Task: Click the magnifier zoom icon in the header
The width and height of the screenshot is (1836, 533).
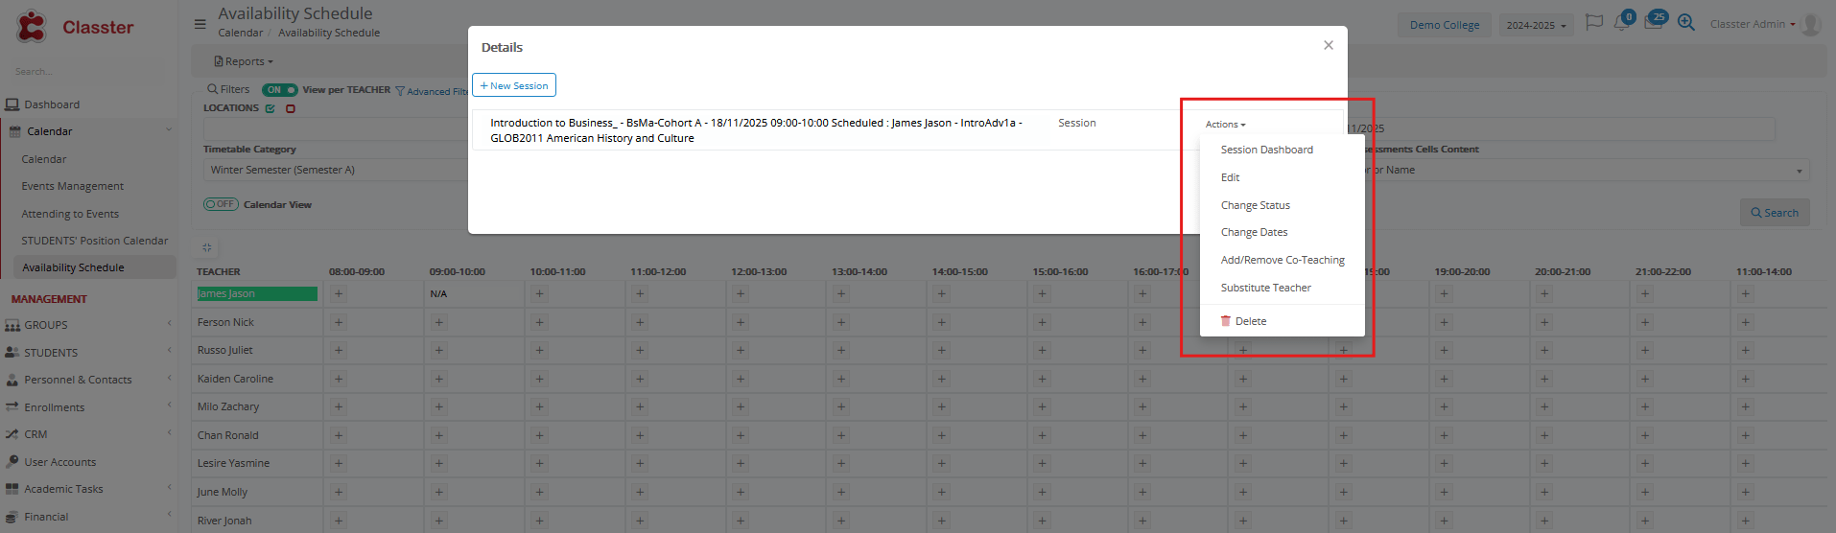Action: pos(1685,23)
